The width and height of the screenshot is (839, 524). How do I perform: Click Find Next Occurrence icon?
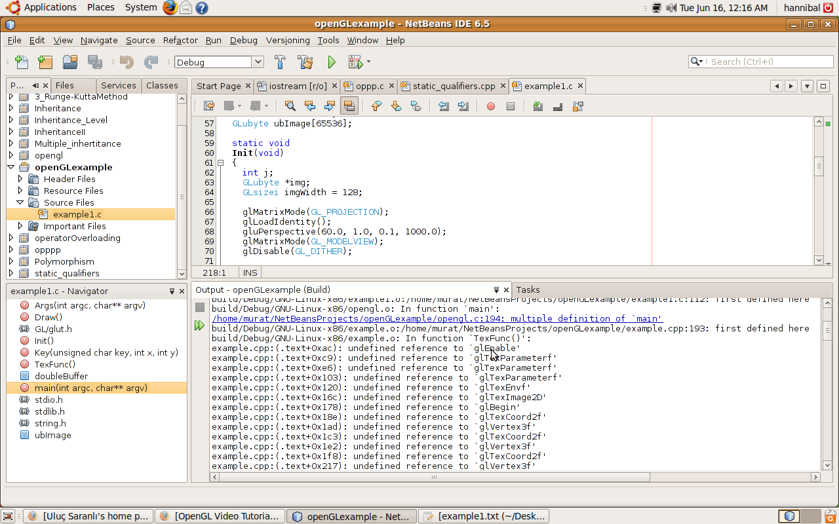(x=330, y=105)
